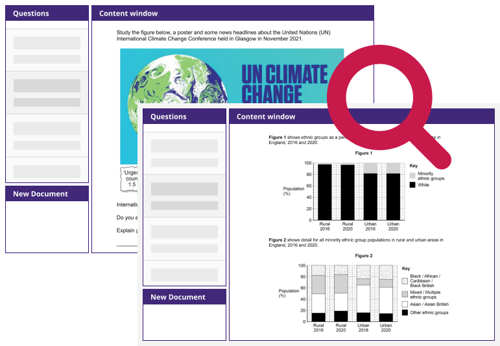Open the front New Document panel header
This screenshot has height=346, width=500.
pyautogui.click(x=184, y=297)
